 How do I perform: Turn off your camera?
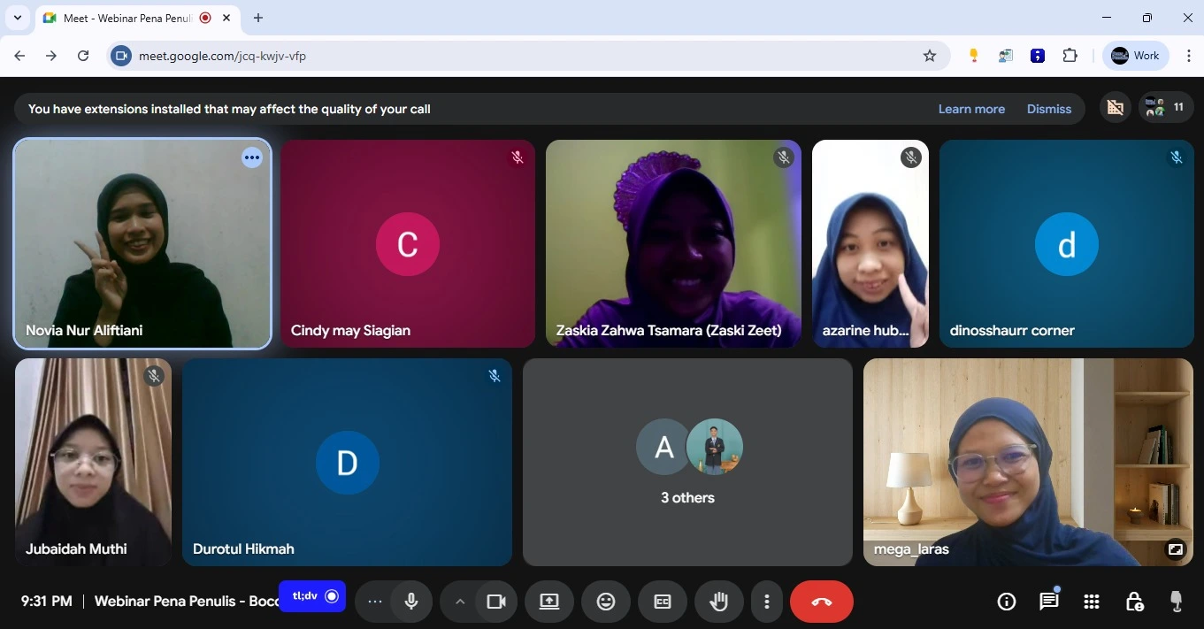pos(496,602)
